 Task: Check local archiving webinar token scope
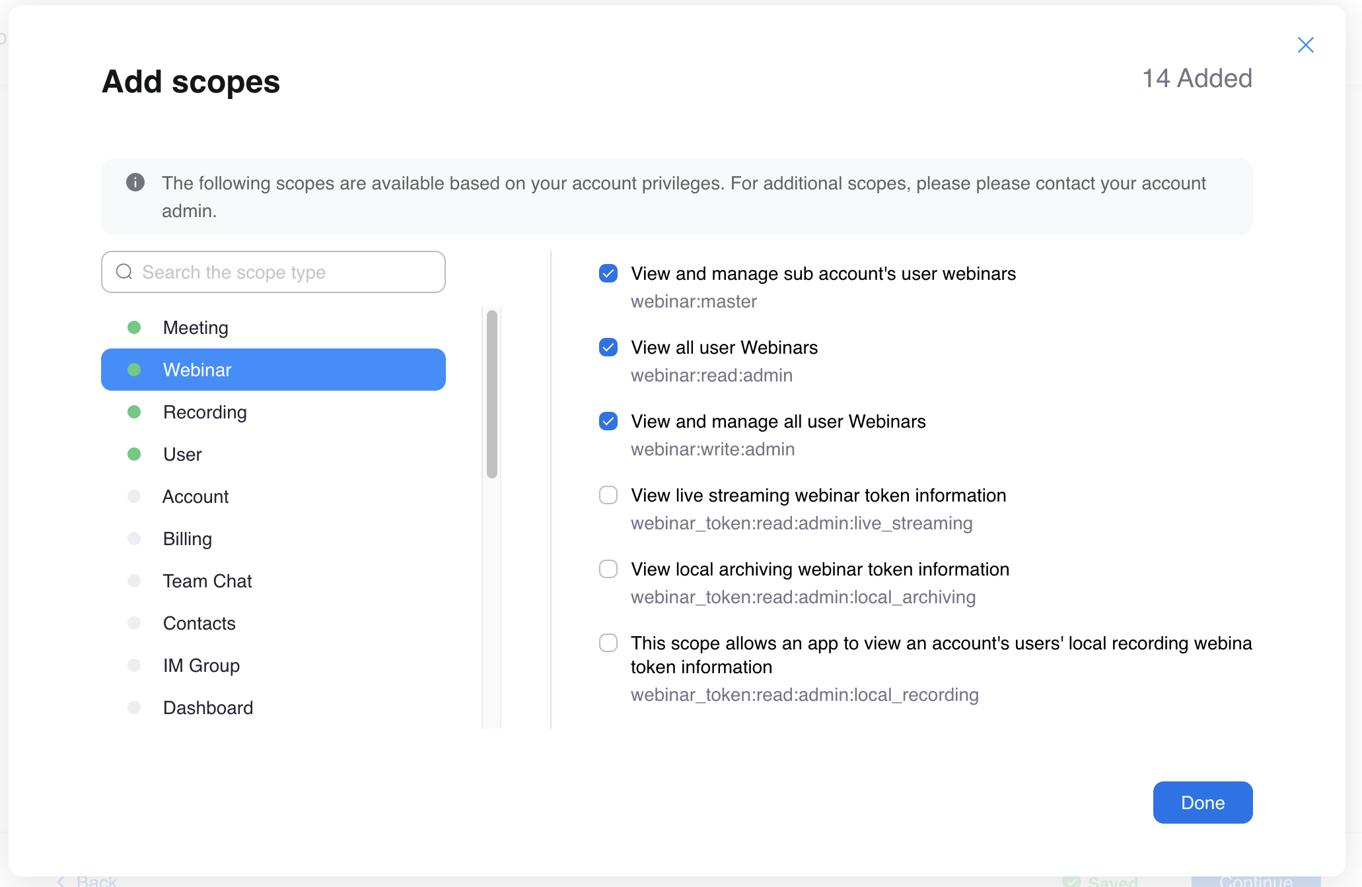[608, 569]
